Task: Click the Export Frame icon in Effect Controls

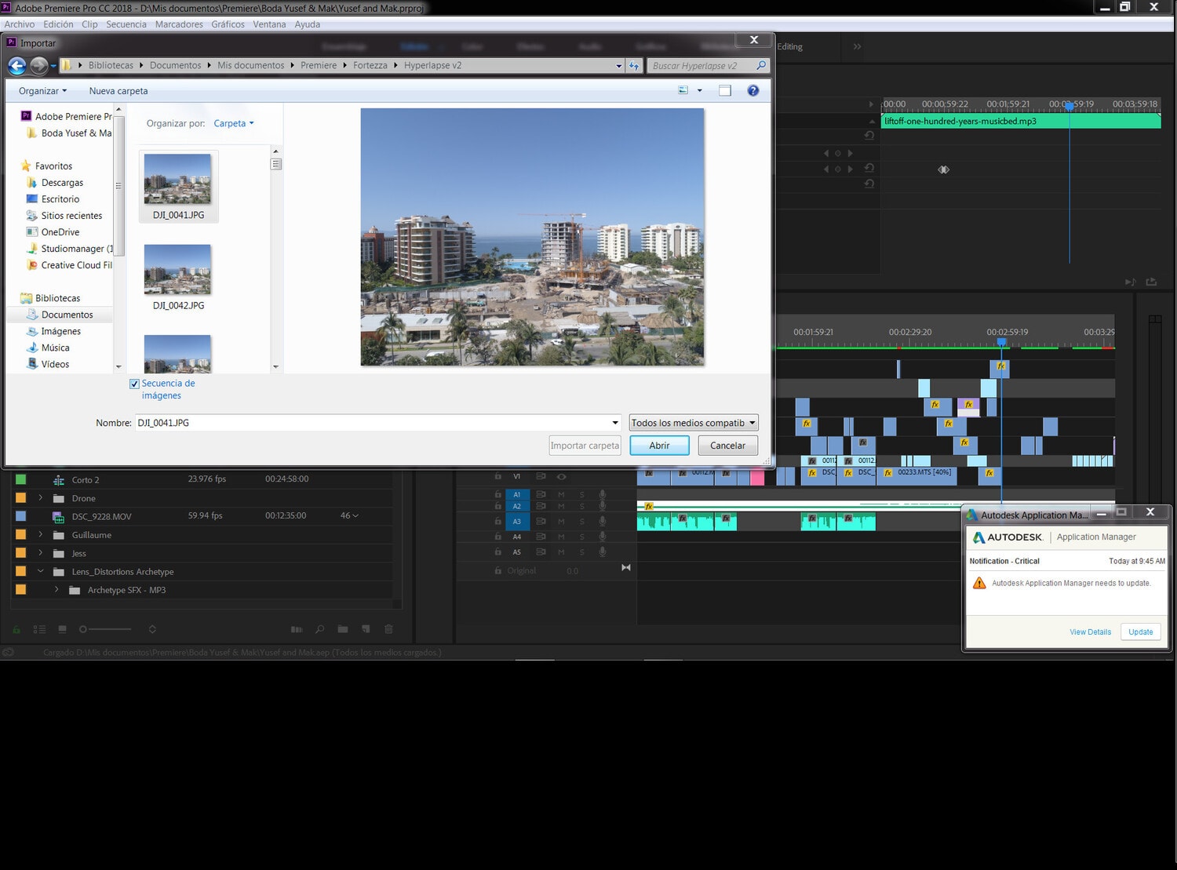Action: pos(1151,282)
